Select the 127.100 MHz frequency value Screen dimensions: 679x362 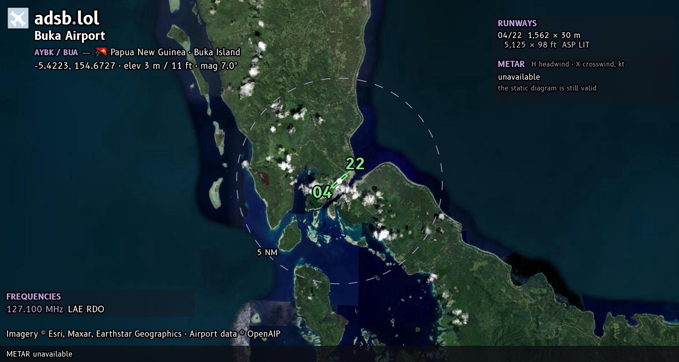(35, 310)
